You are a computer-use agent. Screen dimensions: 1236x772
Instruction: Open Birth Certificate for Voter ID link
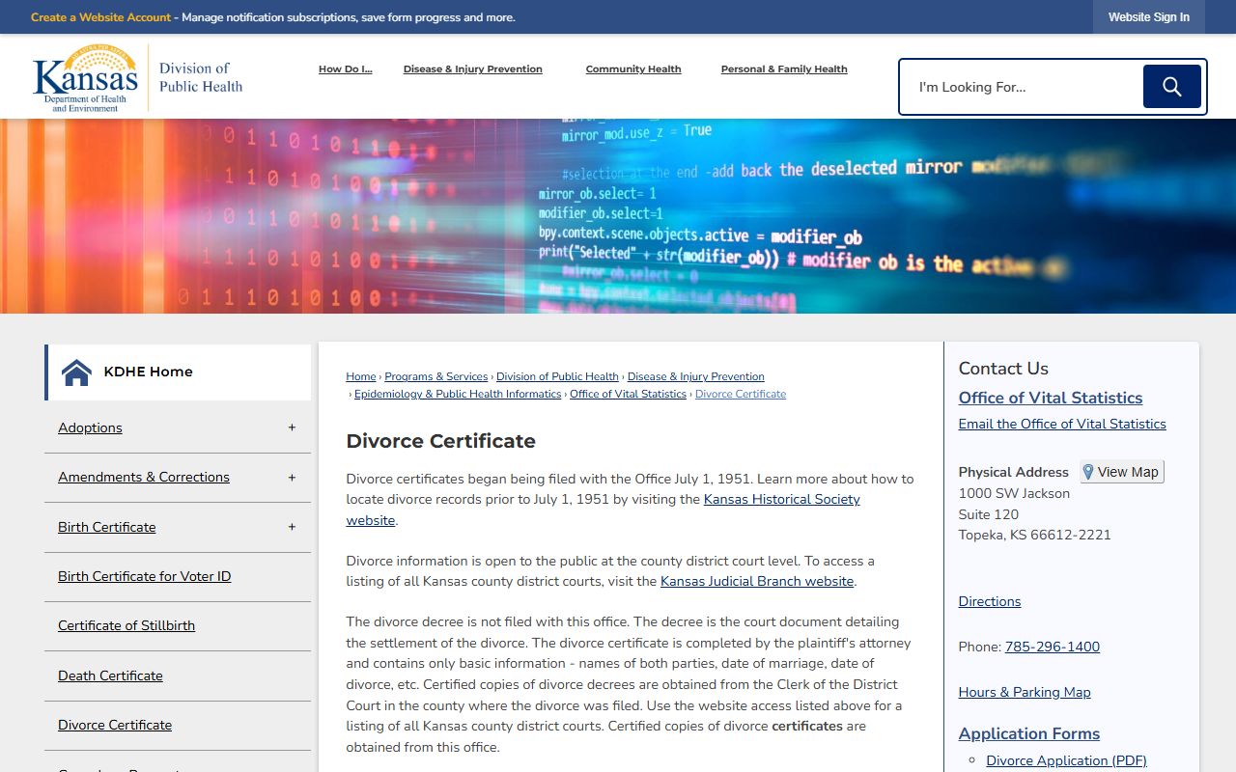144,576
